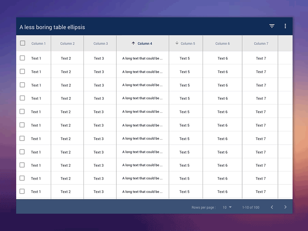
Task: Sort the table by Column 1
Action: [38, 44]
